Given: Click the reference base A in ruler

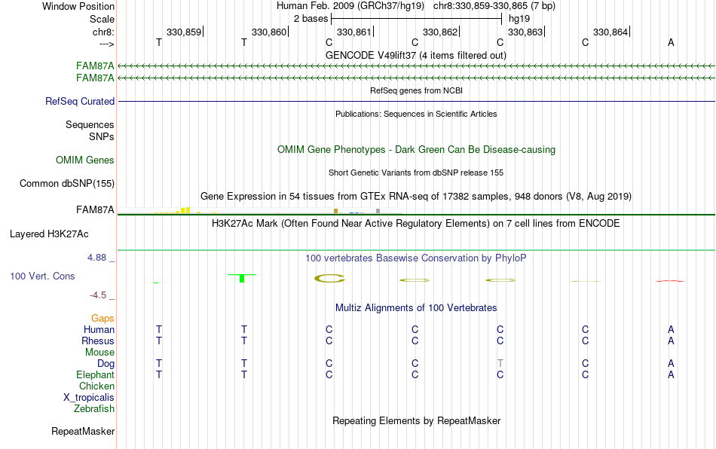Looking at the screenshot, I should pyautogui.click(x=671, y=42).
